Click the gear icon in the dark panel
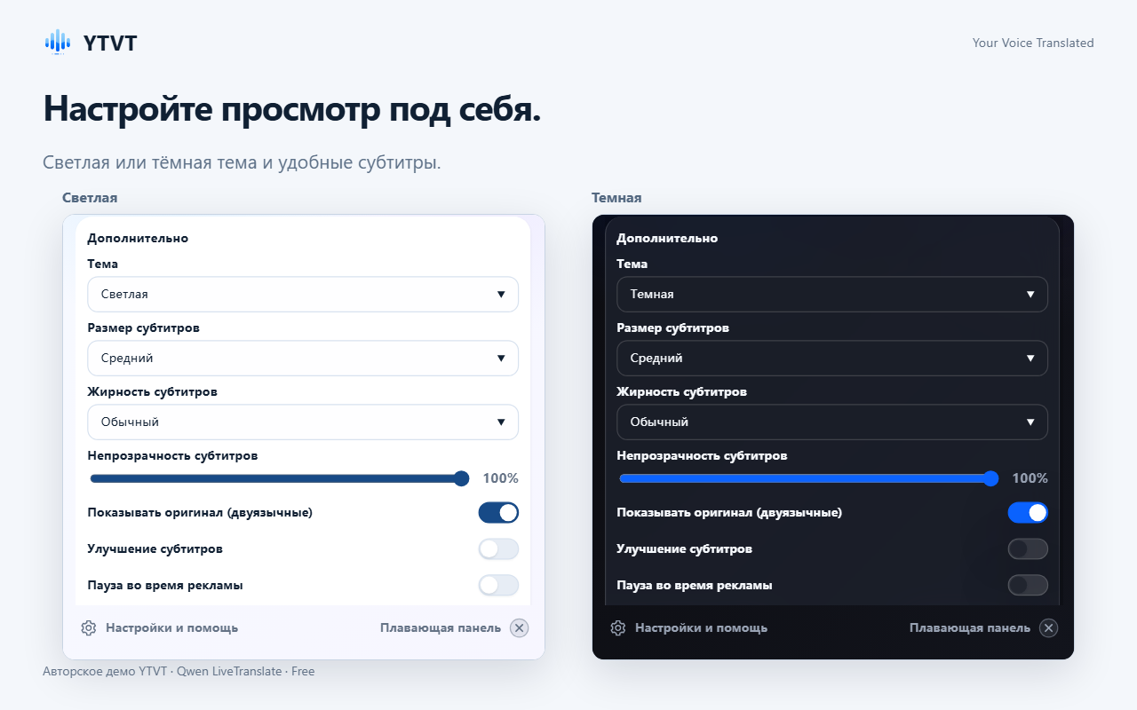This screenshot has height=710, width=1137. (x=617, y=627)
